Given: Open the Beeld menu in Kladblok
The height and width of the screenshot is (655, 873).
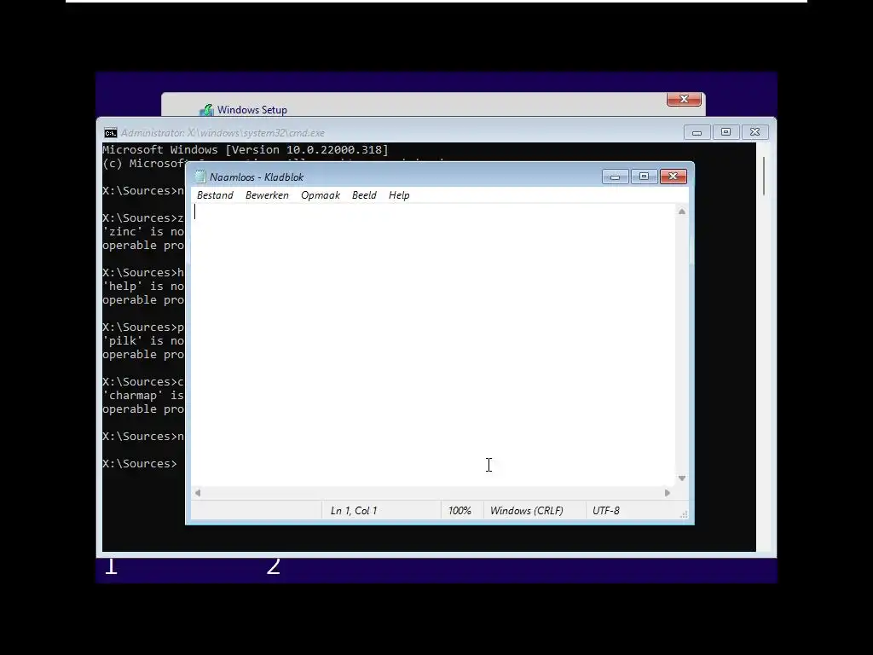Looking at the screenshot, I should click(x=364, y=195).
